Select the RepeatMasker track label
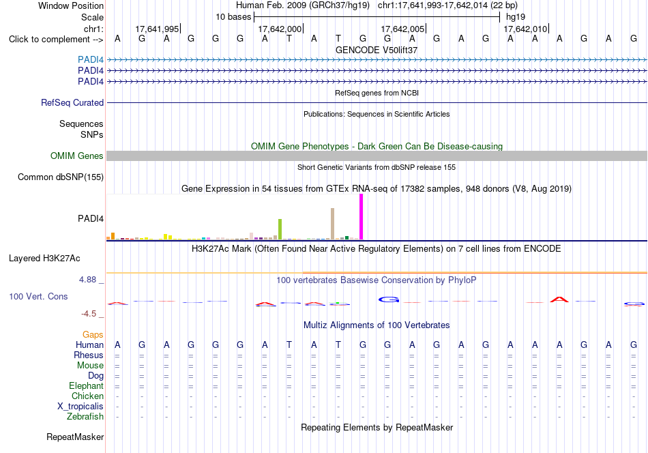This screenshot has height=453, width=648. (75, 437)
